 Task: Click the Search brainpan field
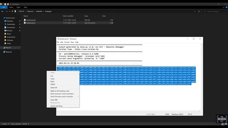click(214, 11)
